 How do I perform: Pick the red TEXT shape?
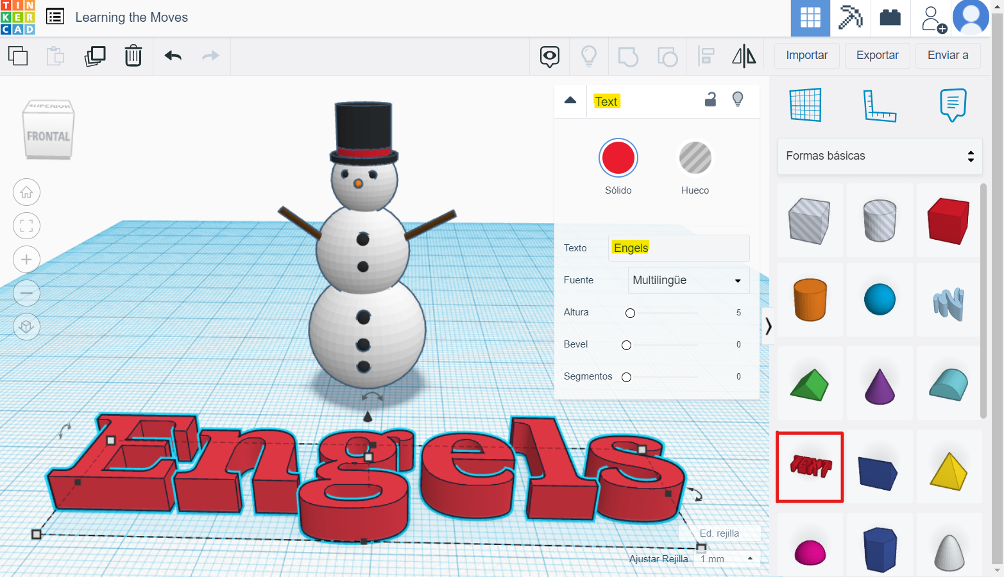tap(810, 467)
